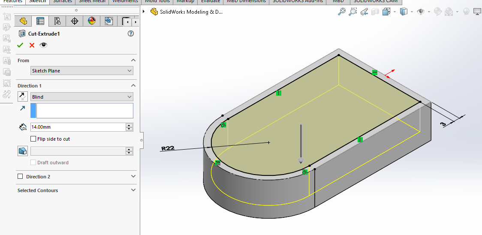Open the DisplayManager color ball tab

(91, 21)
